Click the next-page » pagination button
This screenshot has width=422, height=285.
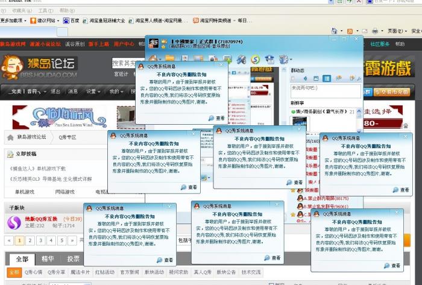click(72, 240)
